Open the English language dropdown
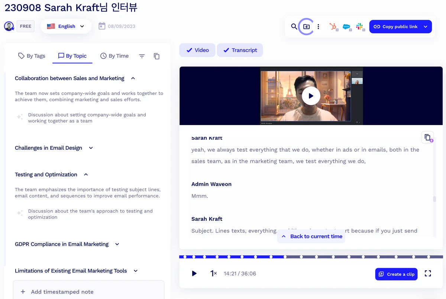Screen dimensions: 446x299 [x=66, y=26]
